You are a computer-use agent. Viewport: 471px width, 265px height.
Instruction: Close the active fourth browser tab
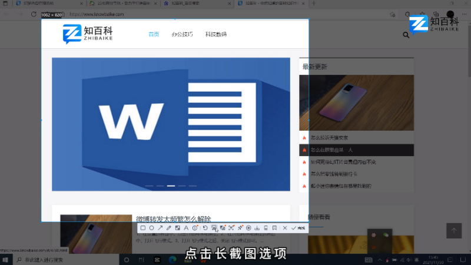click(303, 4)
